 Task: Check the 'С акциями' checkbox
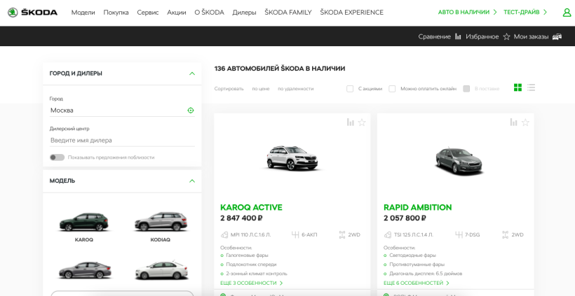pos(350,89)
